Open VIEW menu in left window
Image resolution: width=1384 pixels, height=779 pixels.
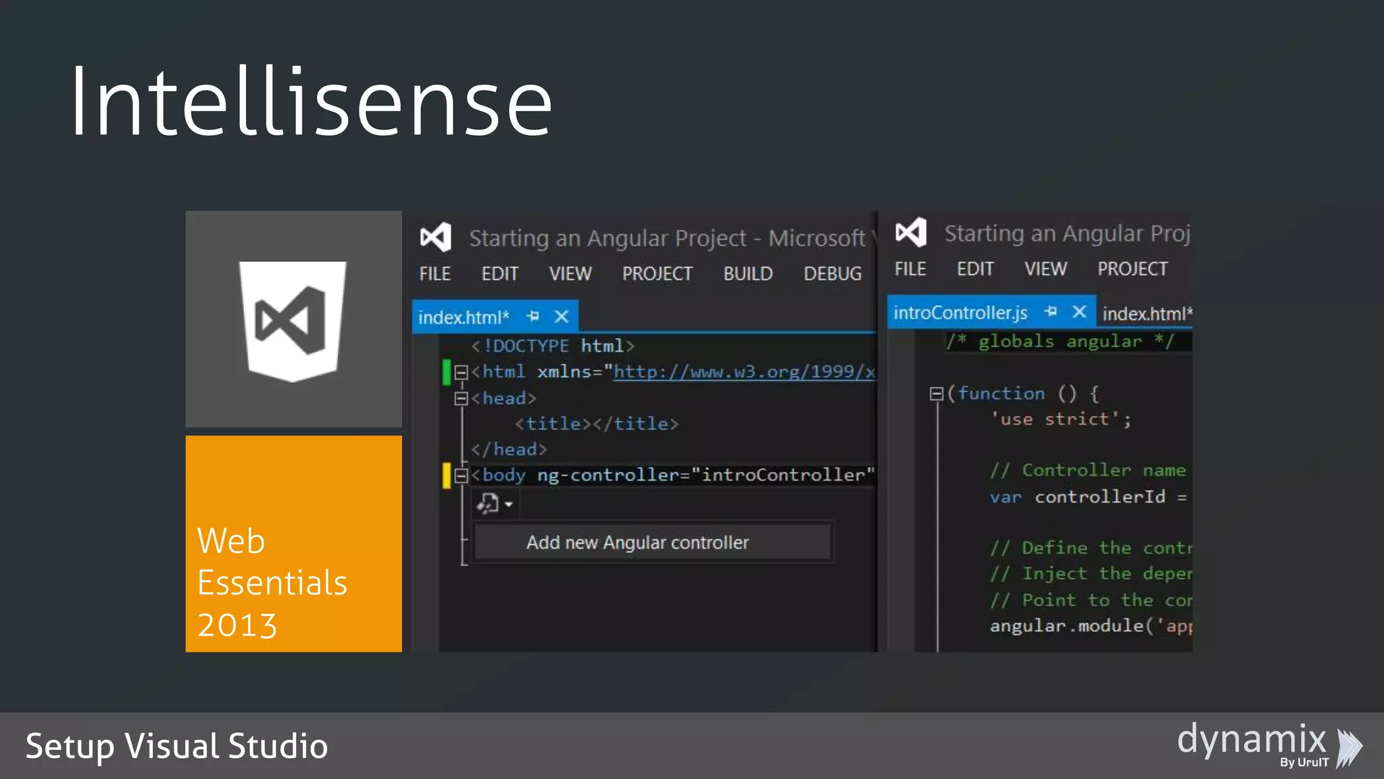coord(570,274)
